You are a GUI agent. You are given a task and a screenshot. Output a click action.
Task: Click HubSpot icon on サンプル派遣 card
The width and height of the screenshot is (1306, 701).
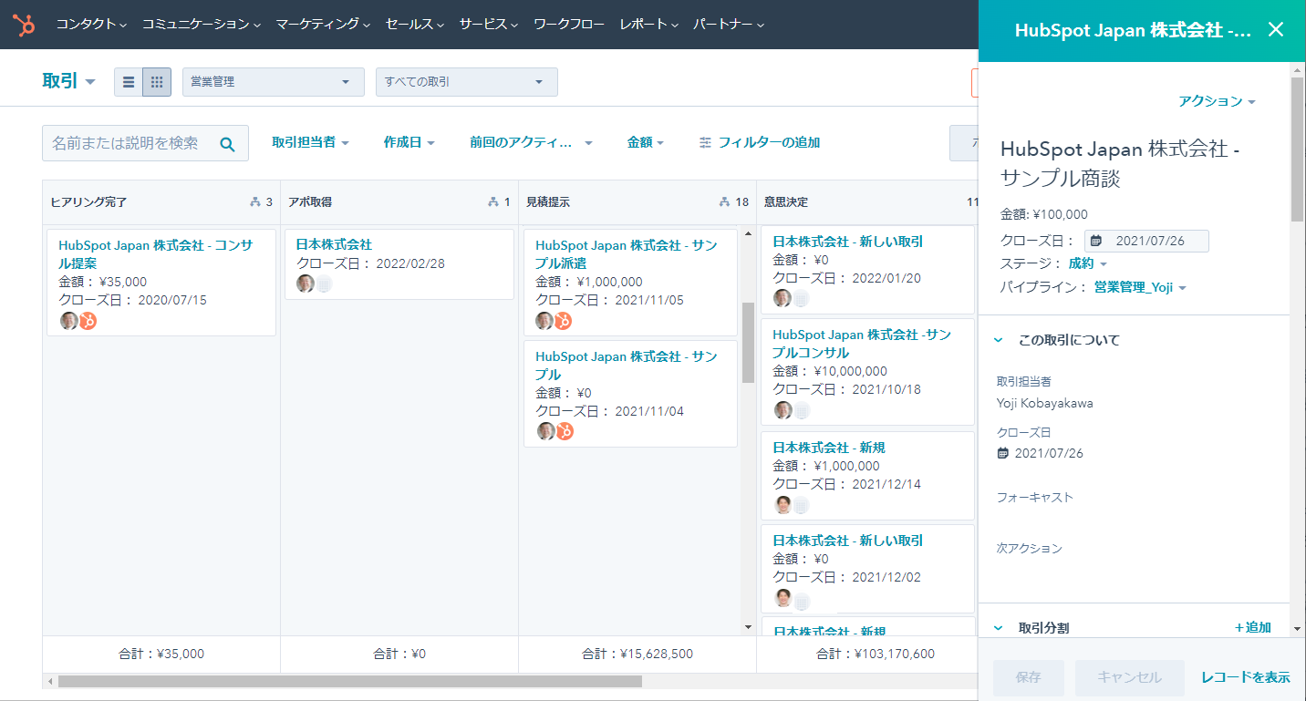[x=564, y=321]
